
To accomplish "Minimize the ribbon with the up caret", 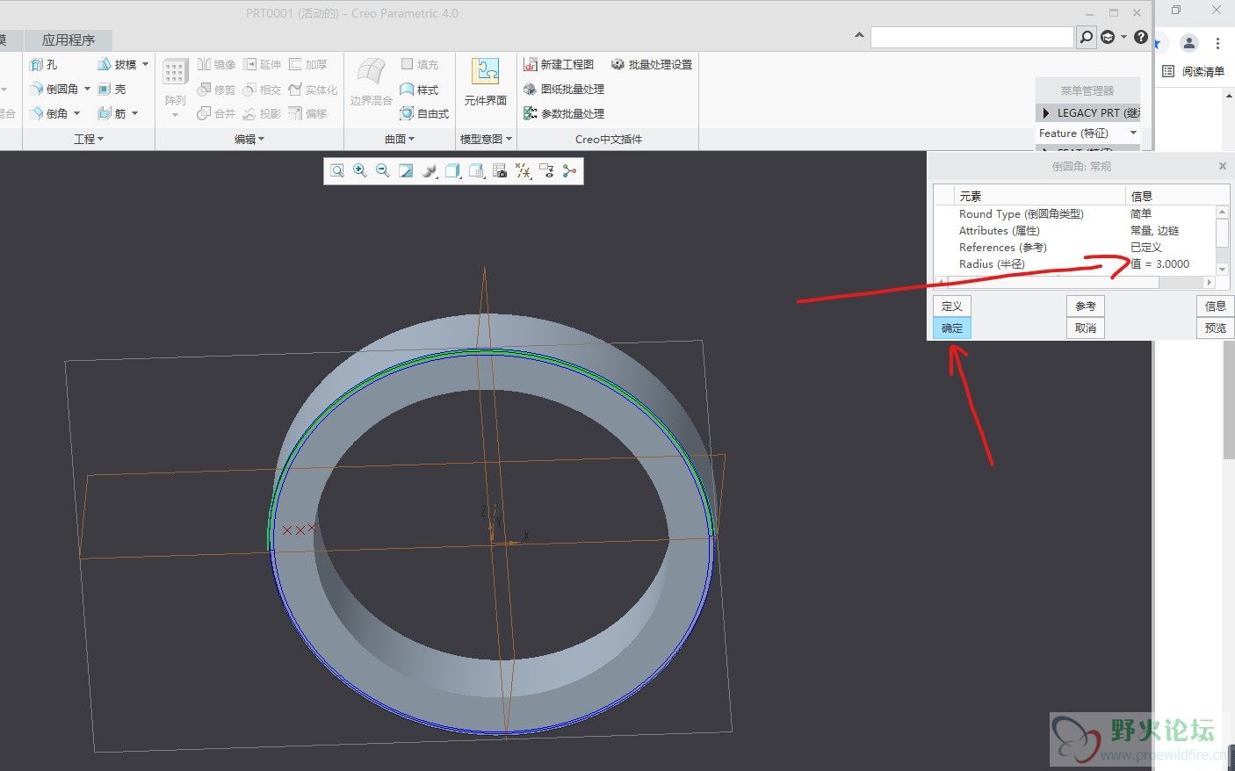I will [859, 36].
